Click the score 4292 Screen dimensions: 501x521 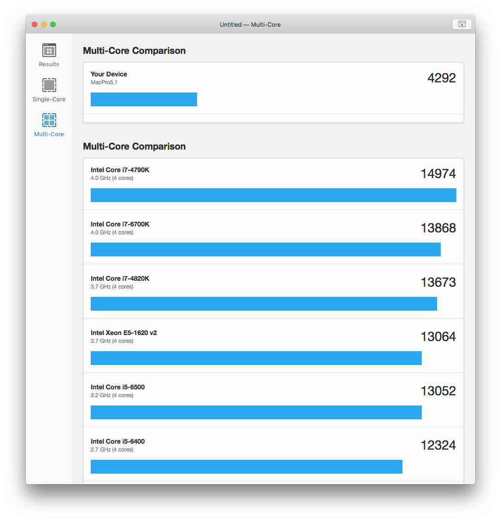[442, 78]
